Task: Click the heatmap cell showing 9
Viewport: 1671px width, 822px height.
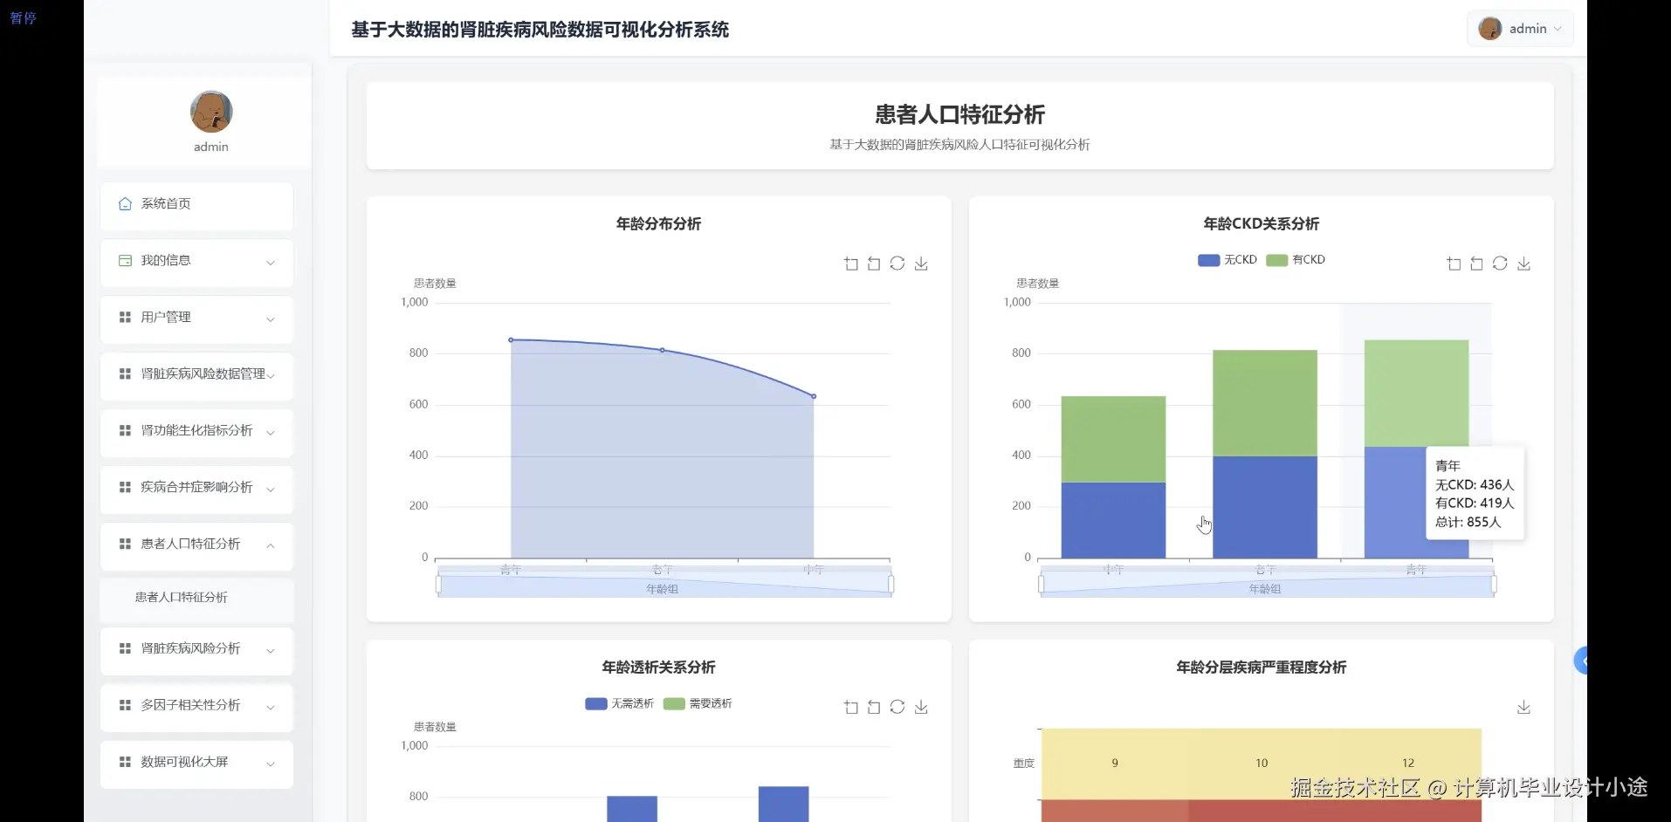Action: (1115, 763)
